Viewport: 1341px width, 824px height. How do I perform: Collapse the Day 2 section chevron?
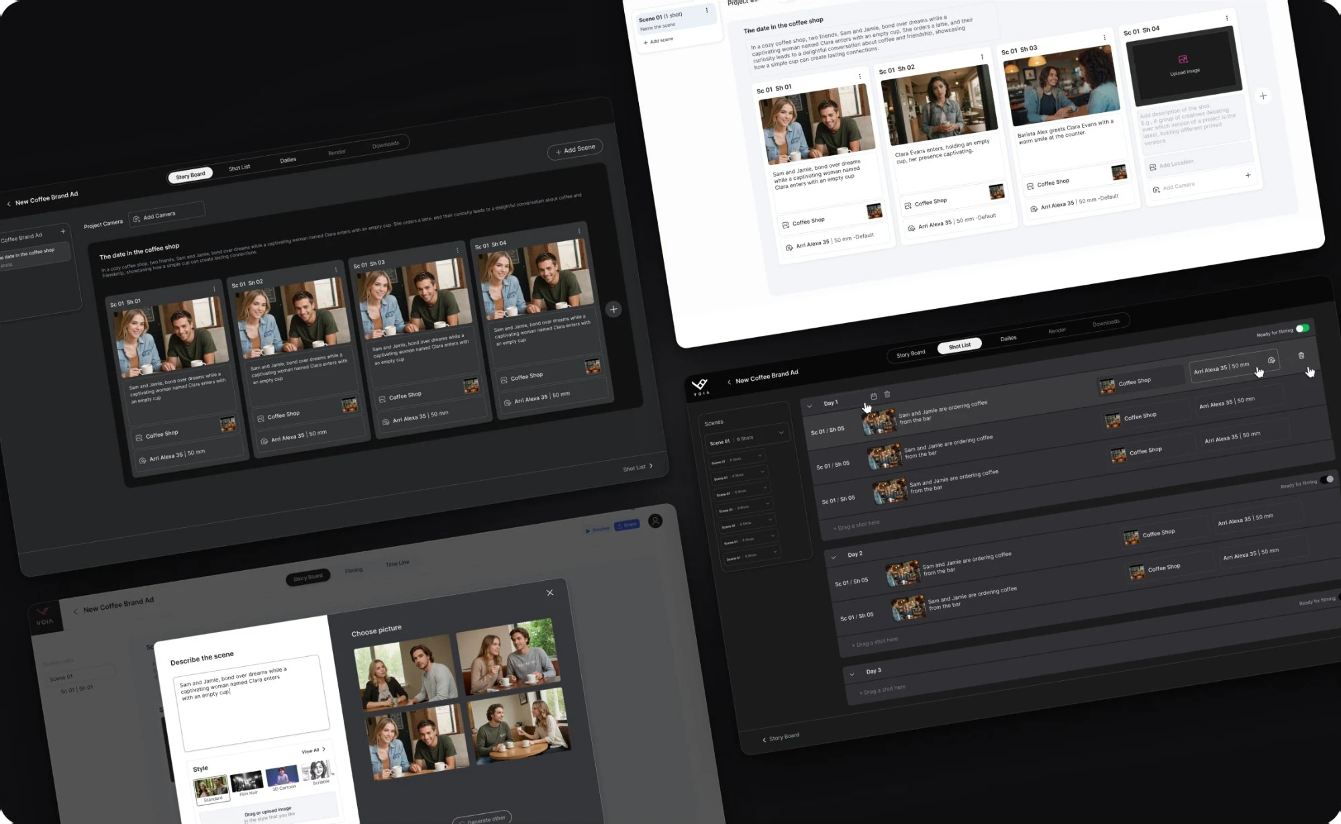[834, 557]
